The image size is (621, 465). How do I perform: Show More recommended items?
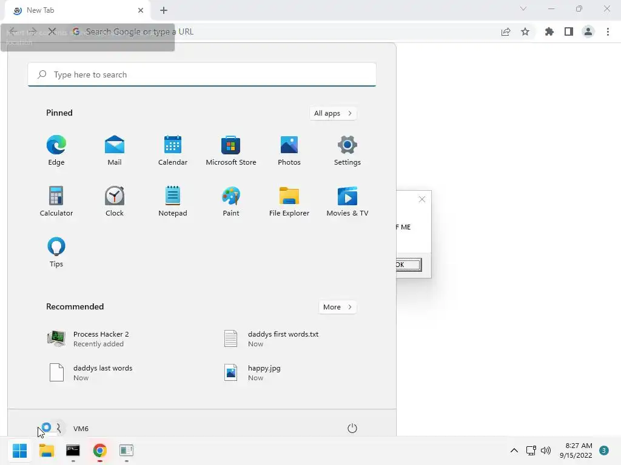[x=337, y=307]
